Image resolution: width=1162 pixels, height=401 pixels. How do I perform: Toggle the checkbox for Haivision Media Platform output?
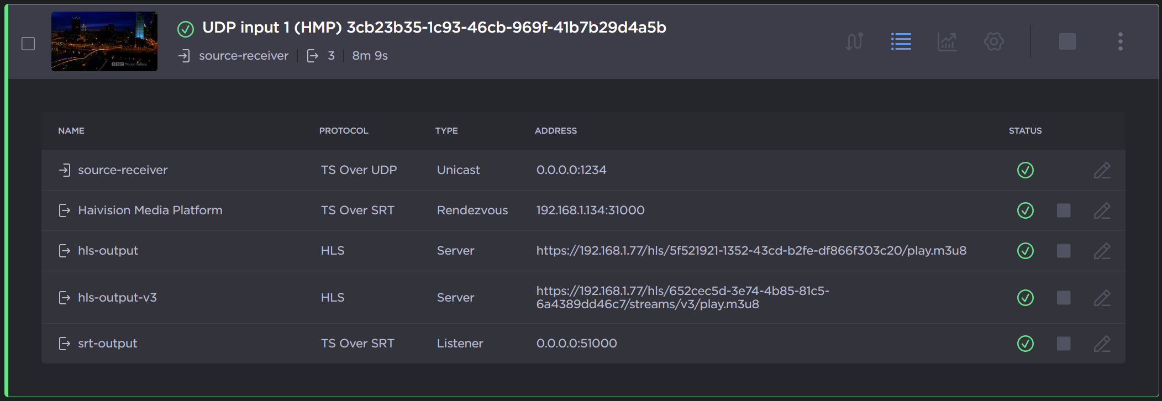pyautogui.click(x=1063, y=210)
